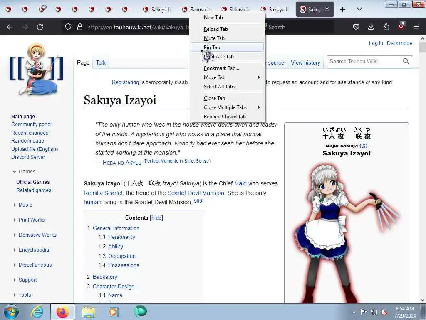426x320 pixels.
Task: Click the muted volume tray icon
Action: [384, 312]
